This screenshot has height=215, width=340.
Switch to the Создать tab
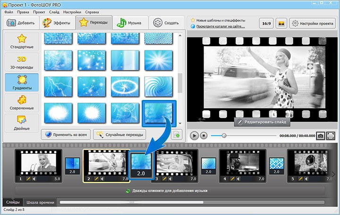[x=167, y=23]
